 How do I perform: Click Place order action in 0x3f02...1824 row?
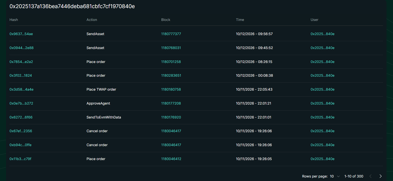tap(96, 76)
